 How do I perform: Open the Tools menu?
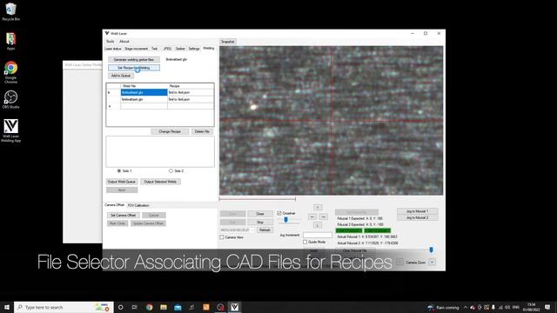click(111, 41)
